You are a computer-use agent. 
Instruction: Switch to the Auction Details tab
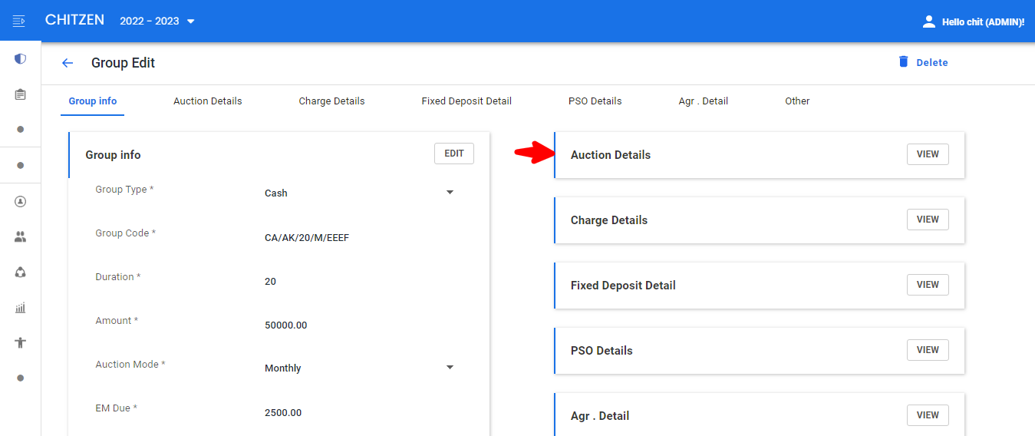[x=208, y=101]
